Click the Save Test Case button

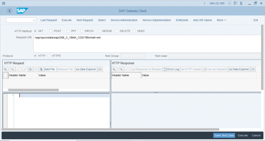pos(224,135)
